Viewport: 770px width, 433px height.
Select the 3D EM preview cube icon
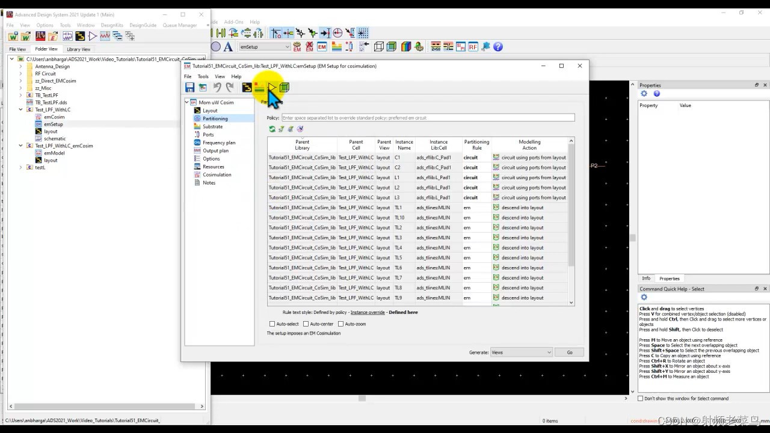[284, 87]
